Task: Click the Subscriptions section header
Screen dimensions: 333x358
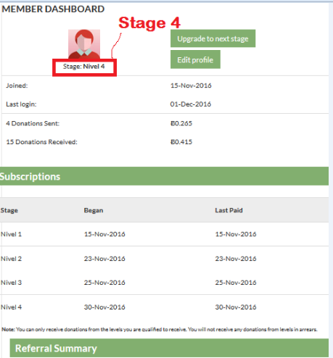Action: 164,176
